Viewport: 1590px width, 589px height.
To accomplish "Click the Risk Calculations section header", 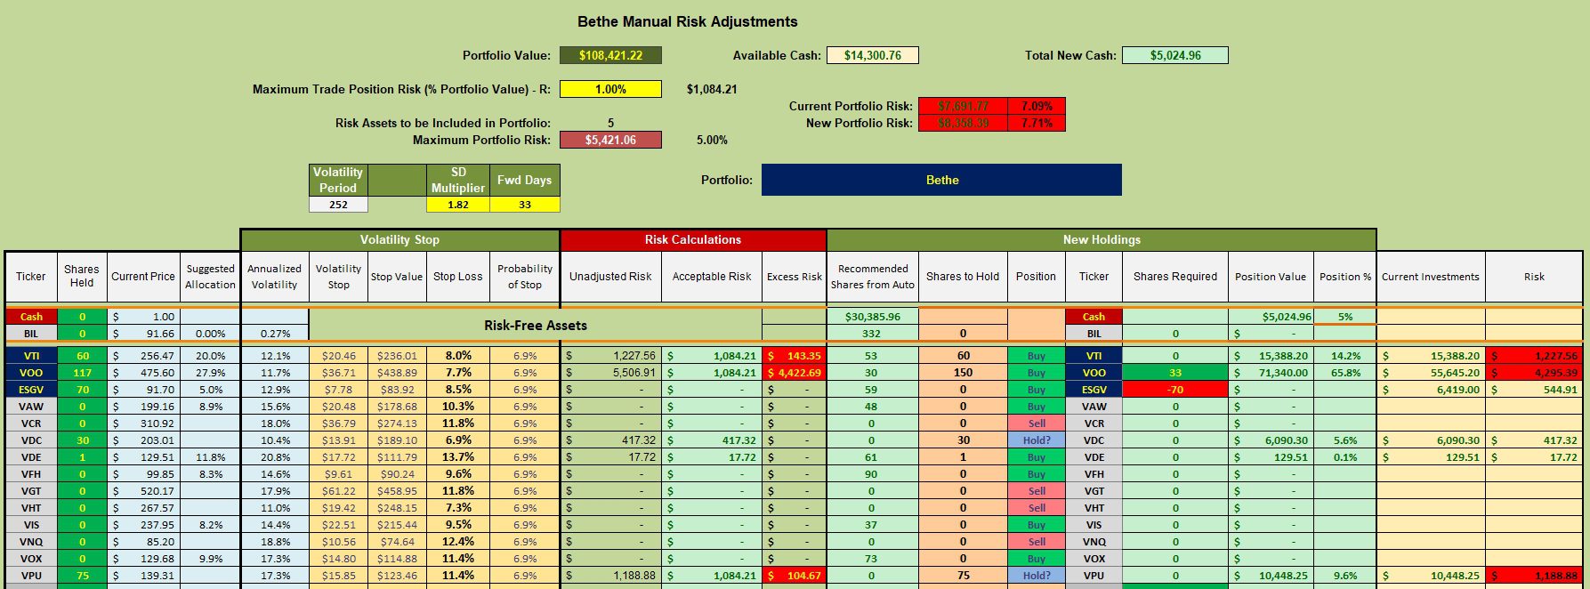I will click(693, 239).
